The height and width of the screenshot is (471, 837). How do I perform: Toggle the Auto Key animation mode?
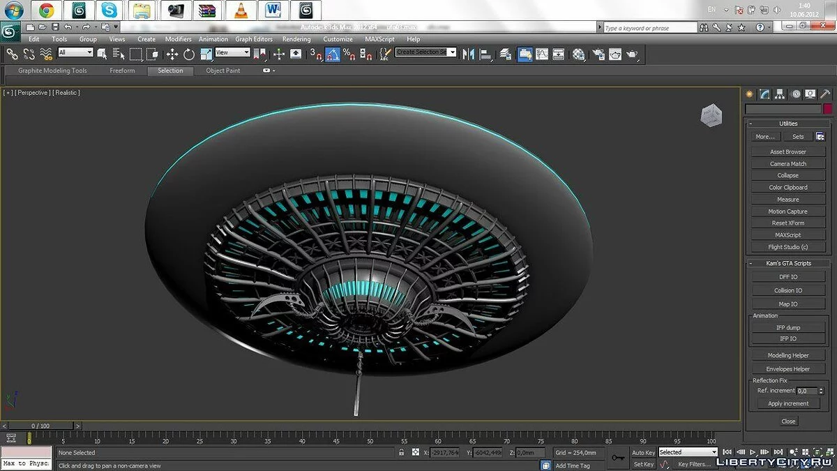click(x=643, y=452)
